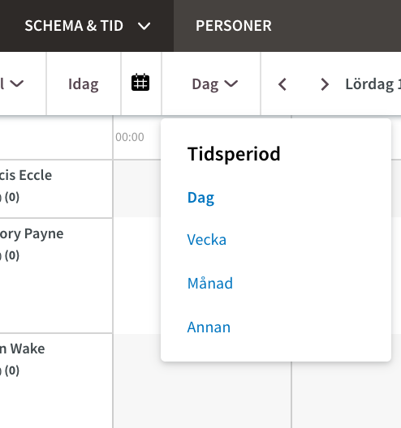The height and width of the screenshot is (428, 401).
Task: Jump to today with Idag button
Action: click(84, 83)
